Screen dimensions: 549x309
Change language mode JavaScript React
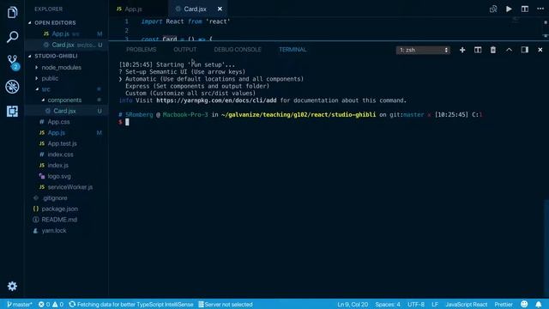(x=467, y=304)
